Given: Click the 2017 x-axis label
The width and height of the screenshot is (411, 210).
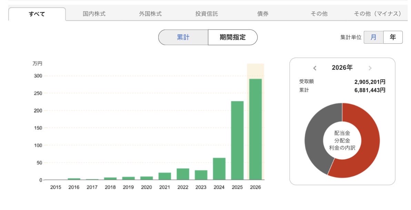Looking at the screenshot, I should click(92, 187).
